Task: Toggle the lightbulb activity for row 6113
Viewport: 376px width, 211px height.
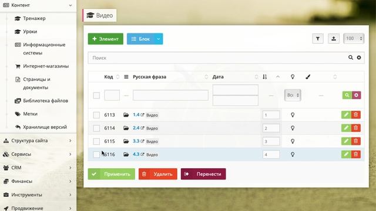Action: (293, 115)
